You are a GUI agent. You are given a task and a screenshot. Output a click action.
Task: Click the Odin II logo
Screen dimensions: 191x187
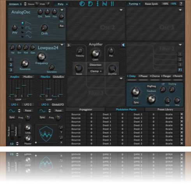point(97,4)
